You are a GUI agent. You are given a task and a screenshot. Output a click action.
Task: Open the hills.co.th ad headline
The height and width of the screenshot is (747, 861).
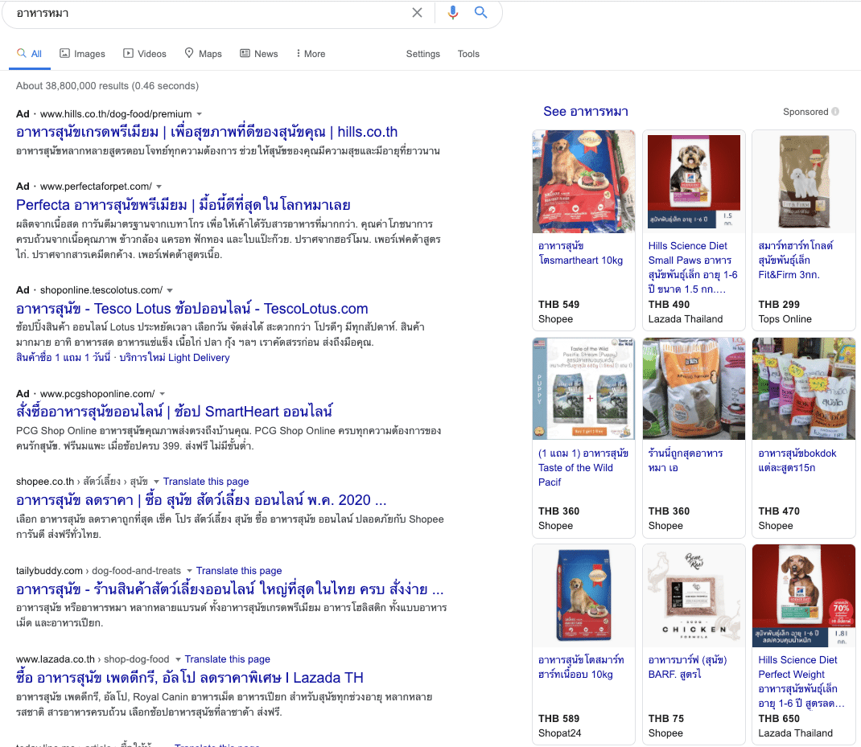207,133
